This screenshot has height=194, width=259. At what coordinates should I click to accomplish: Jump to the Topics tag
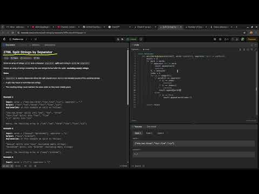[x=15, y=58]
